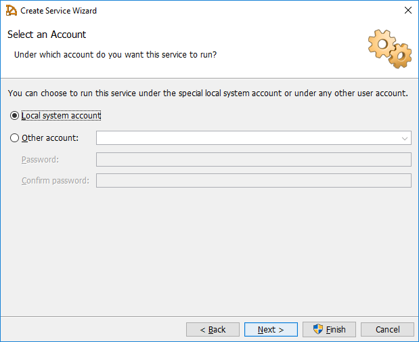
Task: Cancel the service wizard
Action: [387, 330]
